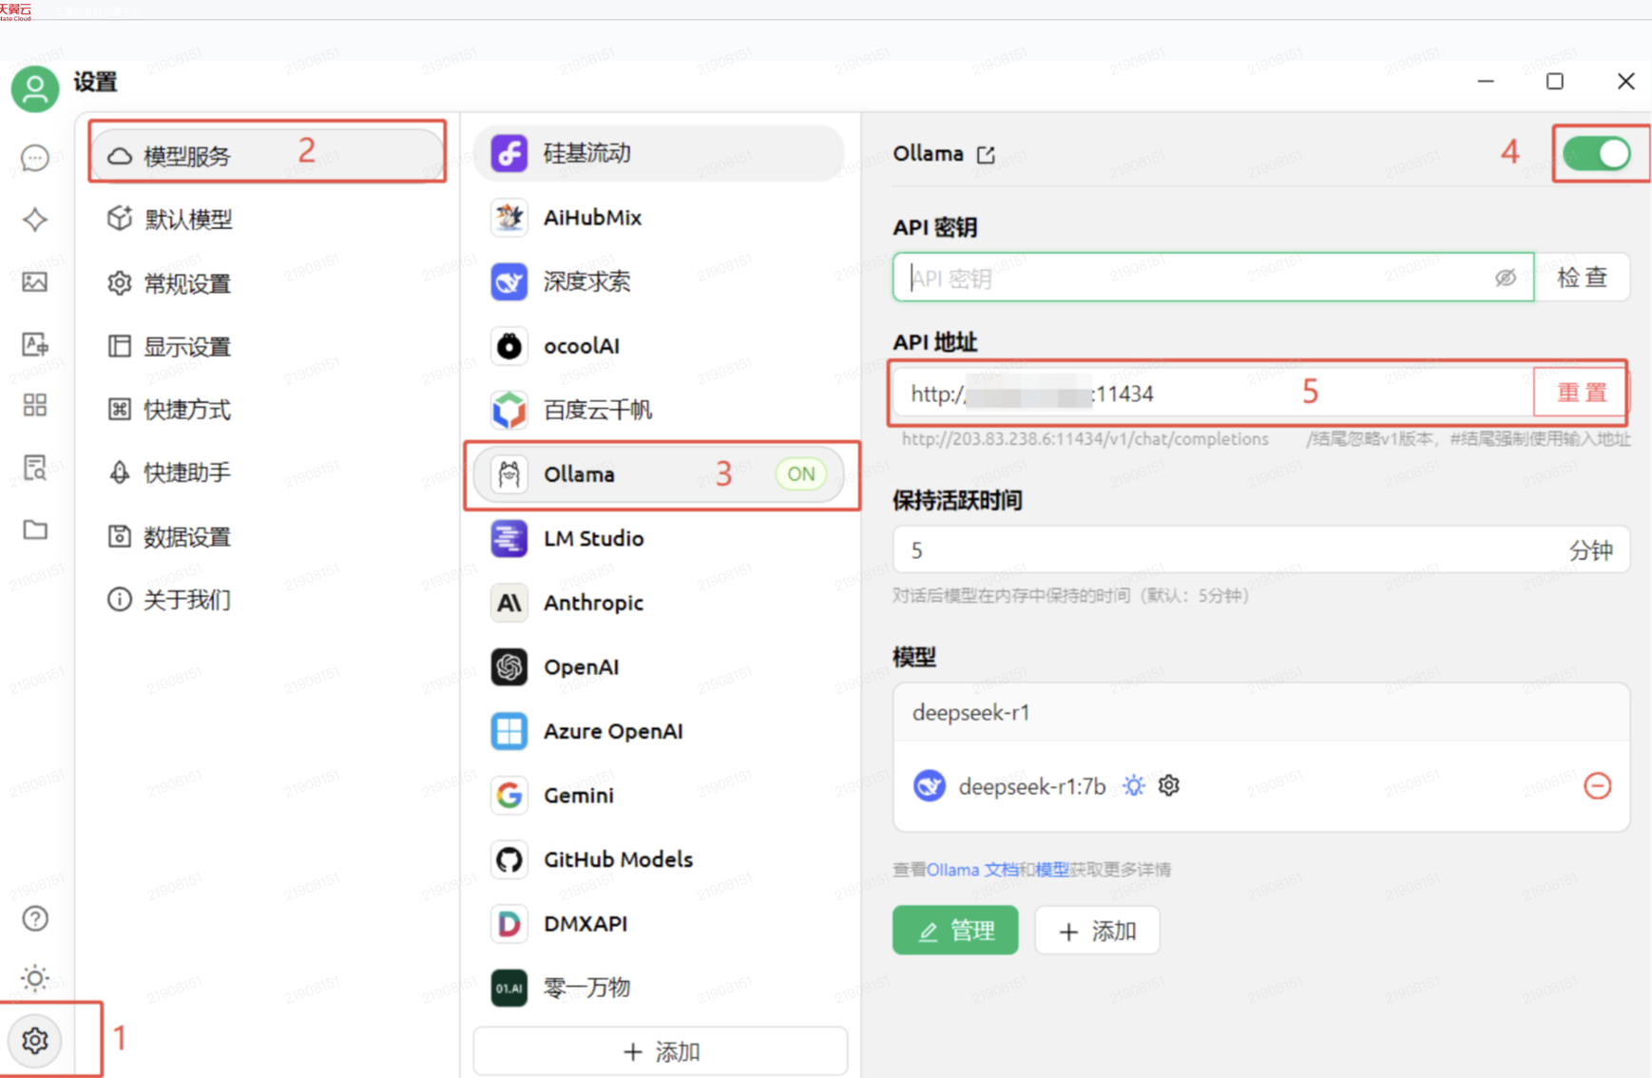
Task: Toggle the theme sun icon in sidebar
Action: coord(35,978)
